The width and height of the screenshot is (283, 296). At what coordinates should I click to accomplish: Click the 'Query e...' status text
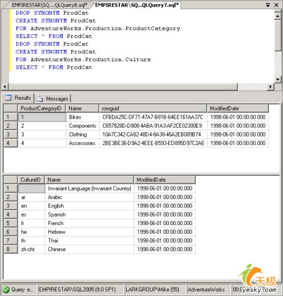pos(22,290)
